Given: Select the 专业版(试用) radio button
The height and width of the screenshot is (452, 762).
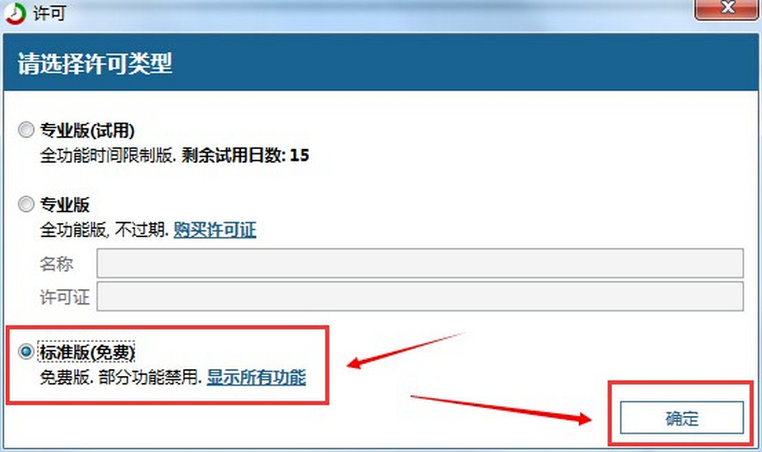Looking at the screenshot, I should (26, 131).
